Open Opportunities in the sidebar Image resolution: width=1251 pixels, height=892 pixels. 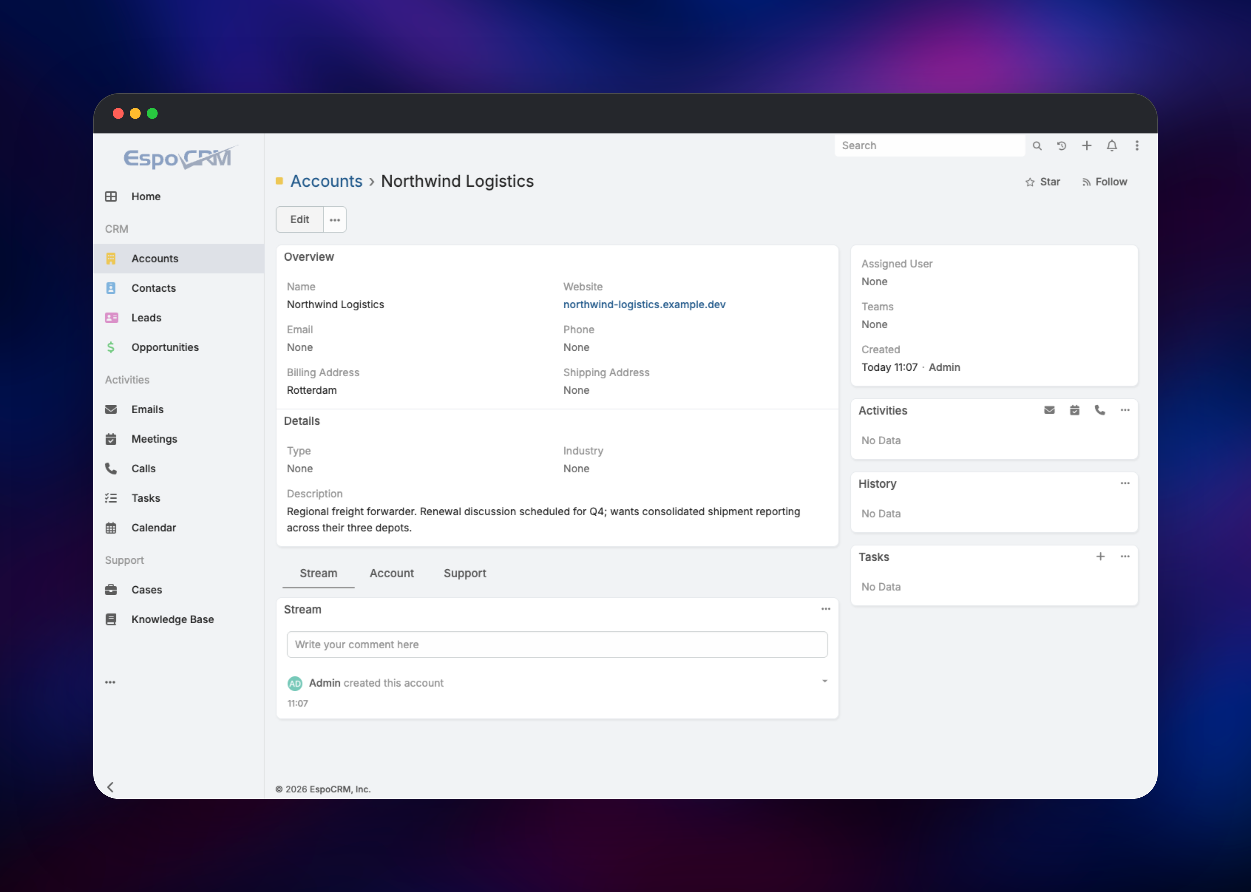click(x=179, y=348)
